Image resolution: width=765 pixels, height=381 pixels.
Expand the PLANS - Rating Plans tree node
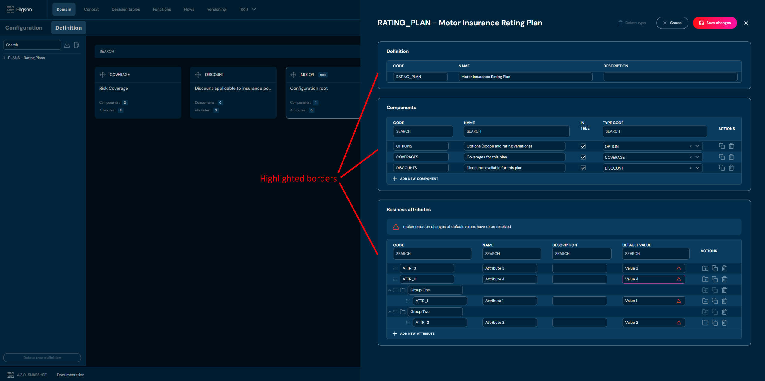point(5,58)
